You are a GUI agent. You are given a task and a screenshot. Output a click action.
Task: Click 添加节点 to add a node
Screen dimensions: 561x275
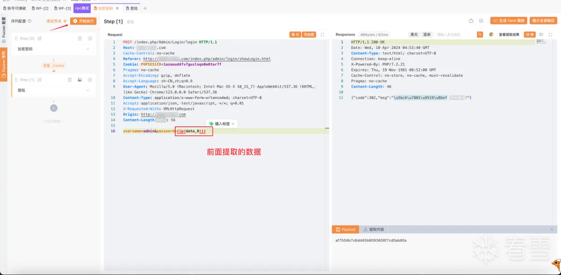click(56, 21)
